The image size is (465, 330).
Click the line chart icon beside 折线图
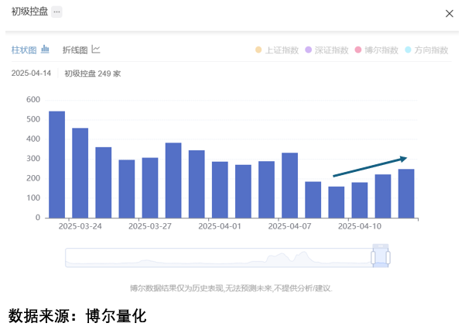click(96, 49)
